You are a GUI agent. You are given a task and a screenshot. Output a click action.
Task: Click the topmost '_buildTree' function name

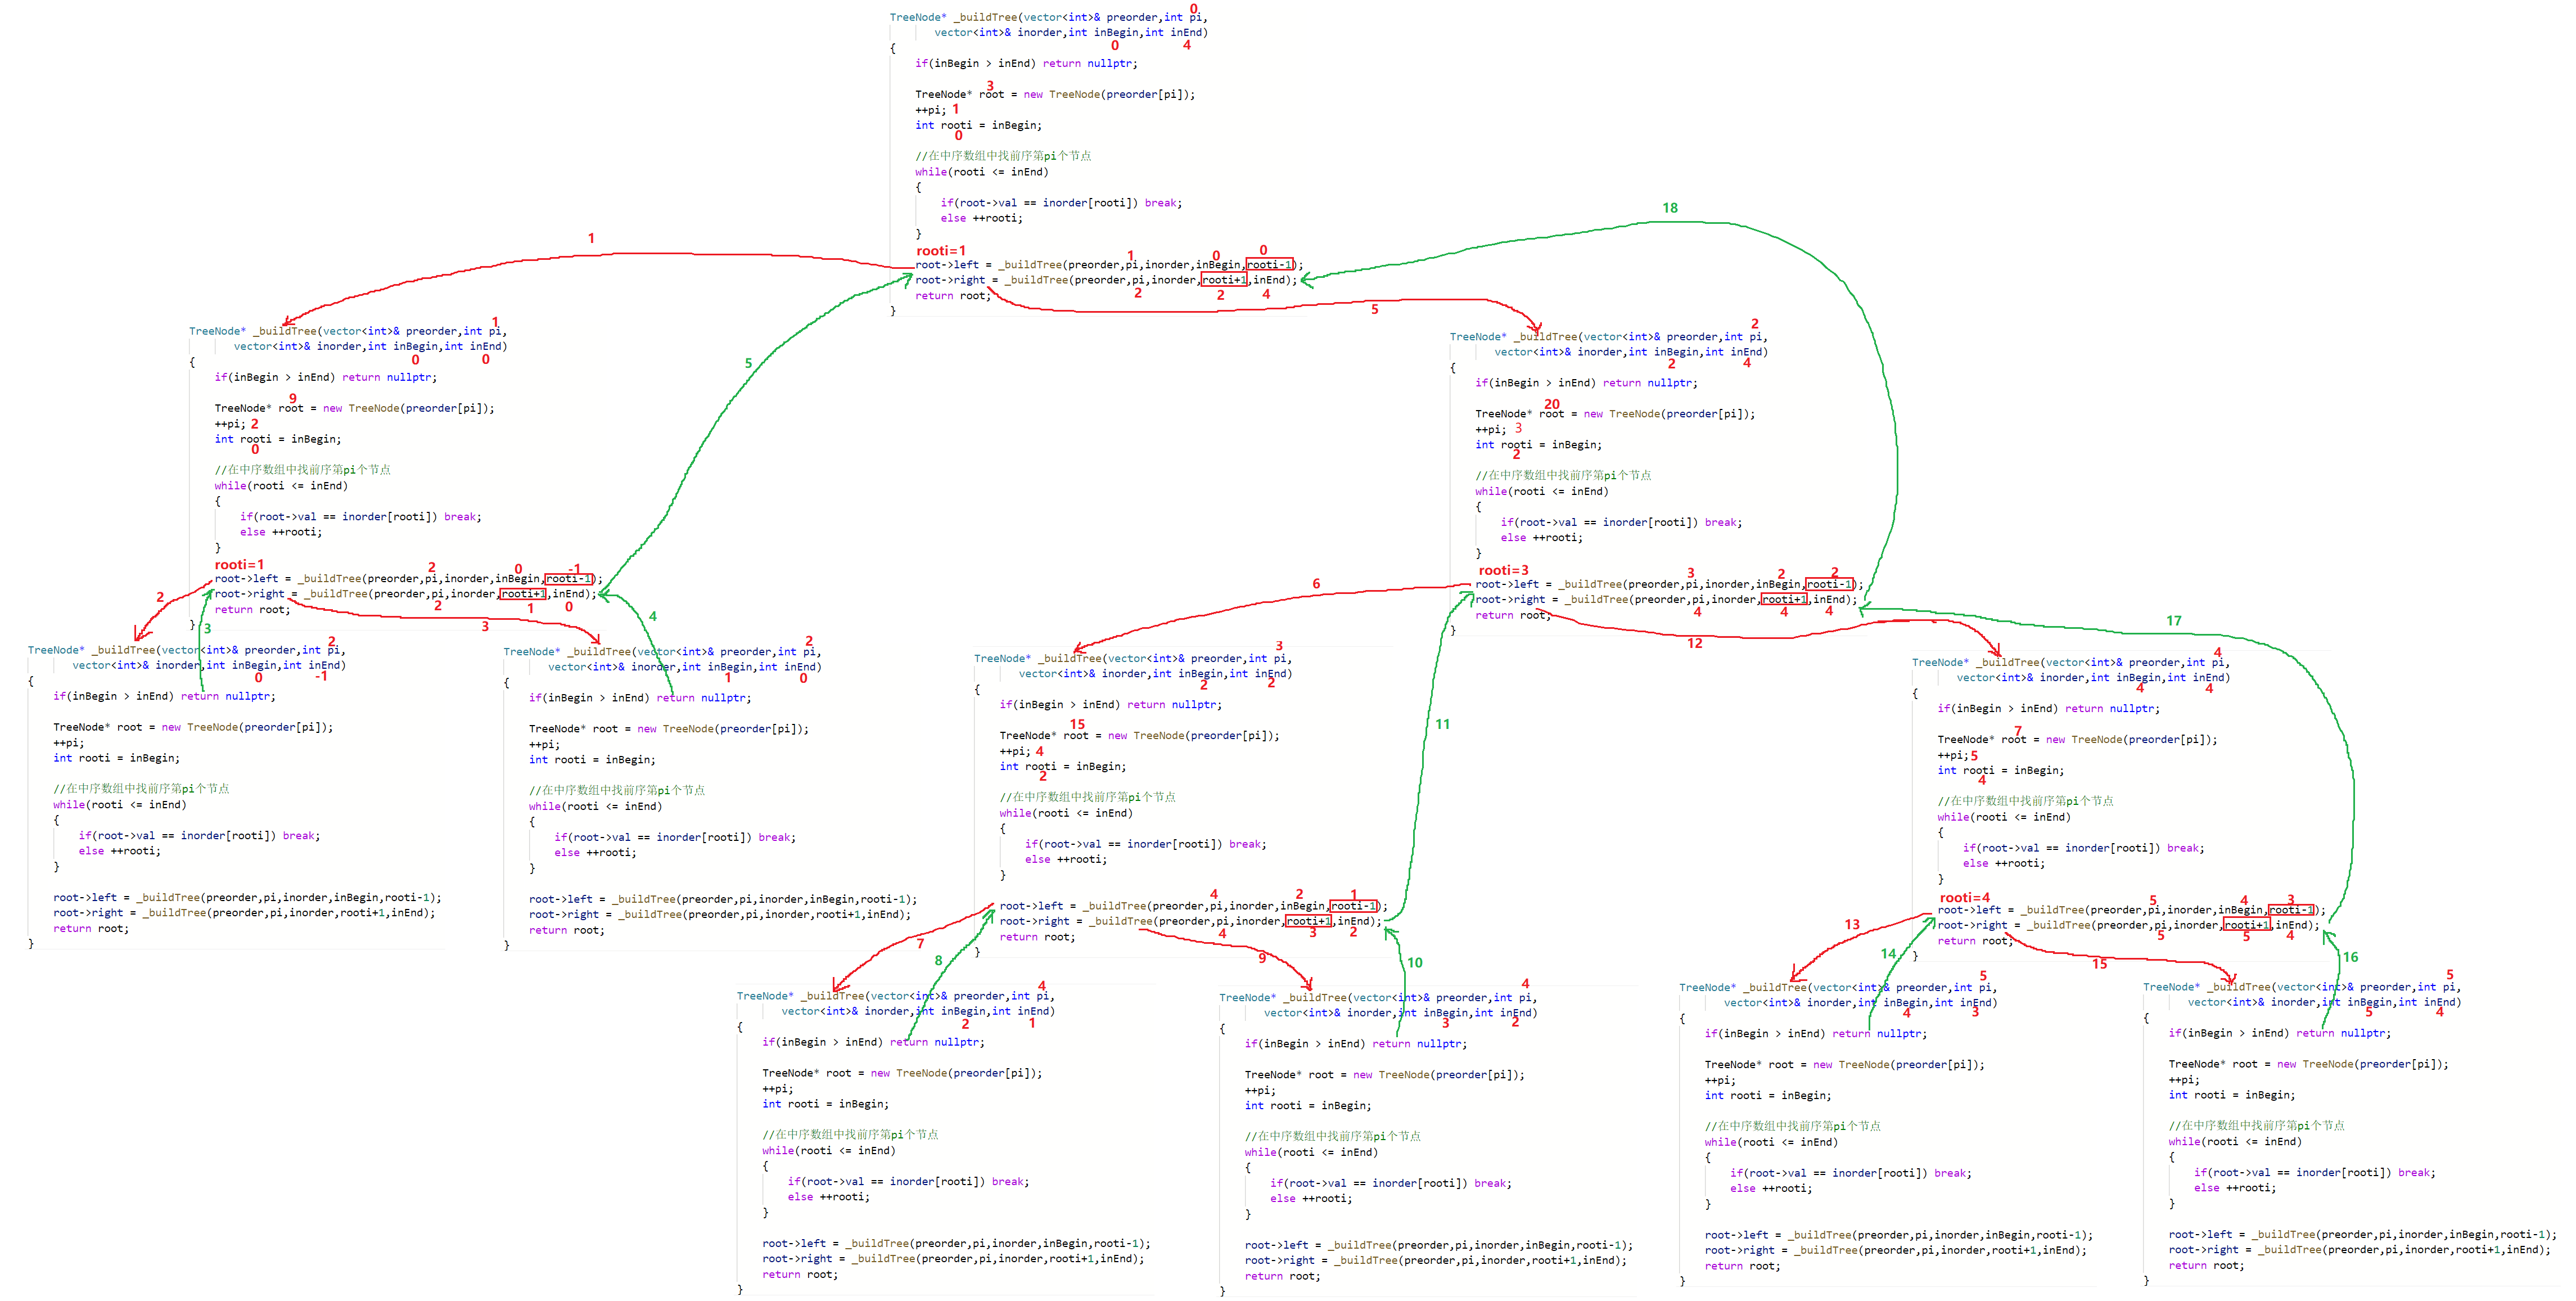click(984, 17)
